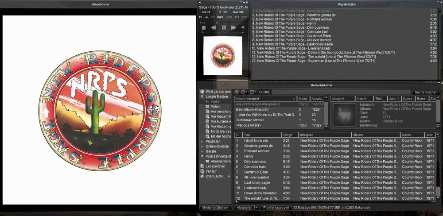Expand the Playlisten tree node

point(202,141)
